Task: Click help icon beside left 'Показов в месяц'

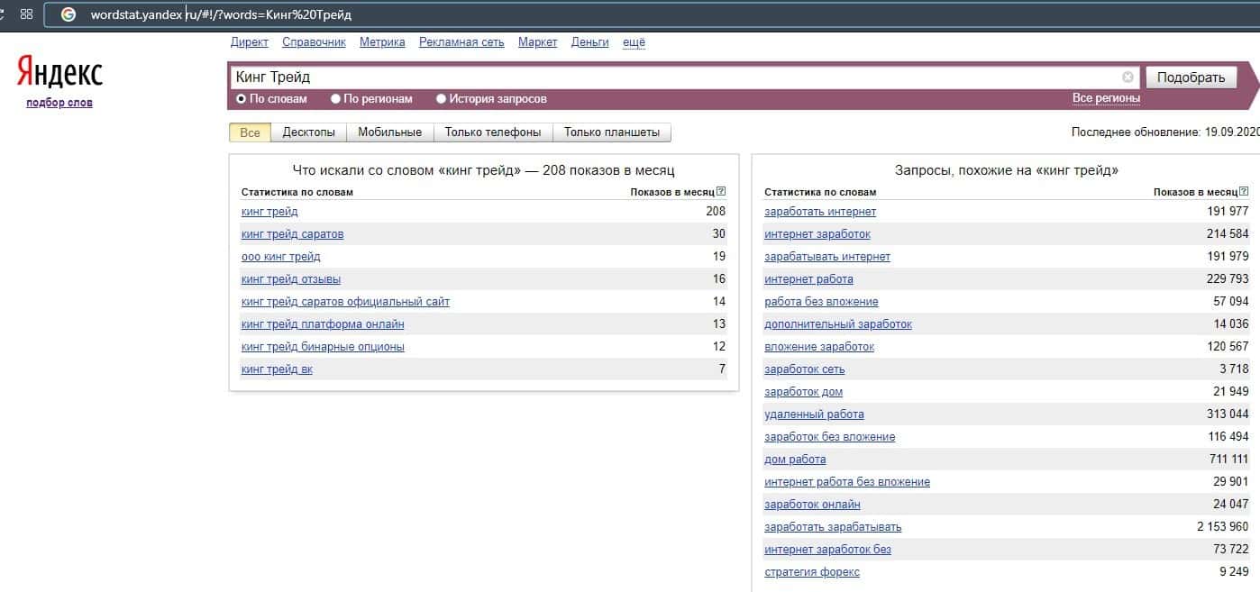Action: click(720, 192)
